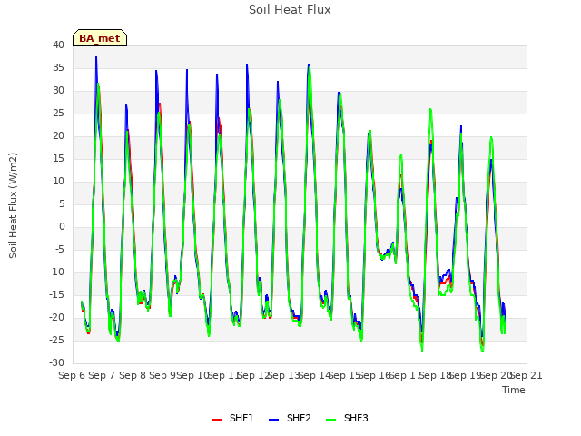Screen dimensions: 581x436
Task: Click the -30 y-axis tick label
Action: [x=56, y=362]
